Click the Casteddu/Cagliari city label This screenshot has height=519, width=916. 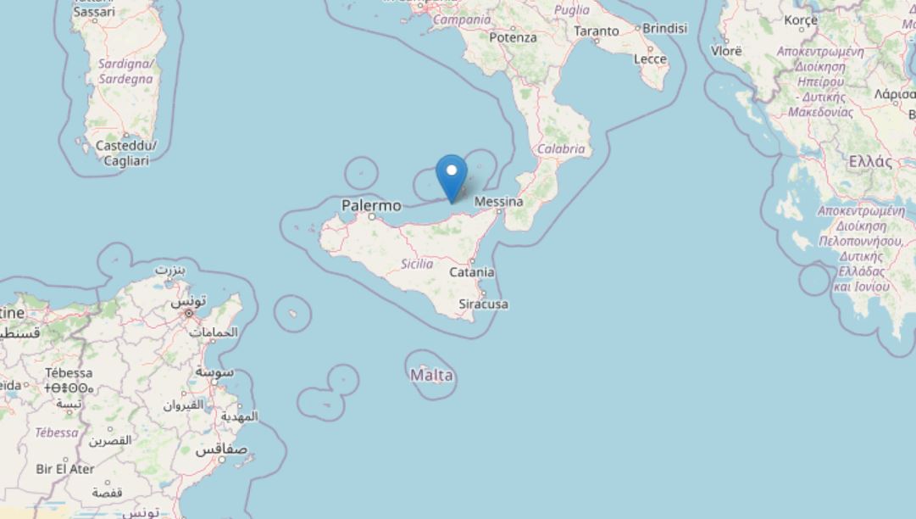(x=126, y=153)
